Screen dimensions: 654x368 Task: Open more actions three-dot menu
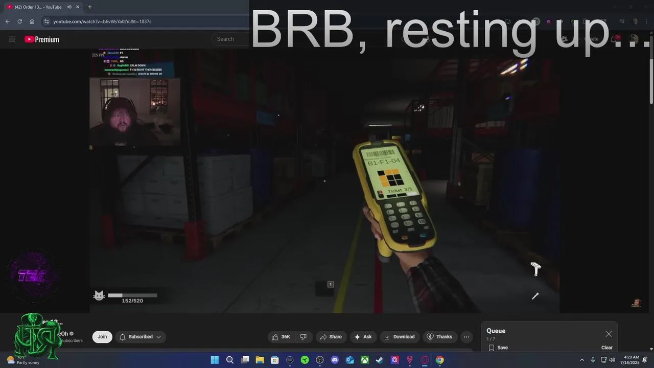point(466,337)
